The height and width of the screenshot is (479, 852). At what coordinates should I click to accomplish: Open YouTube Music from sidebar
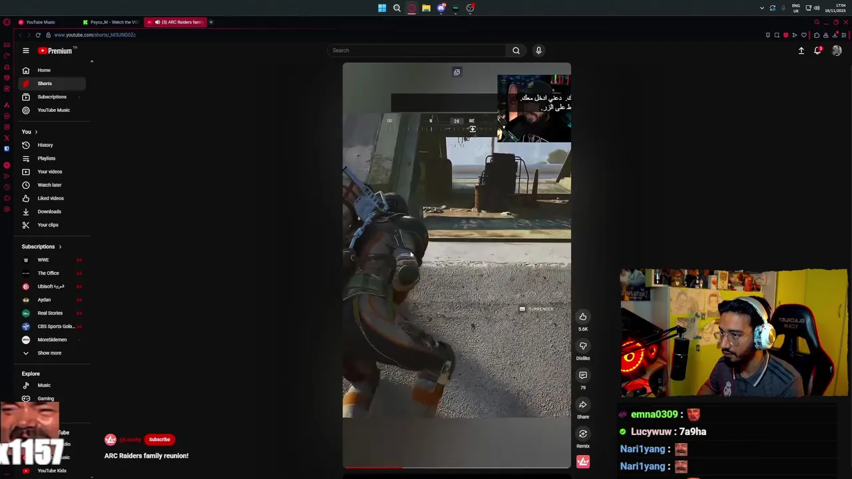pyautogui.click(x=52, y=110)
